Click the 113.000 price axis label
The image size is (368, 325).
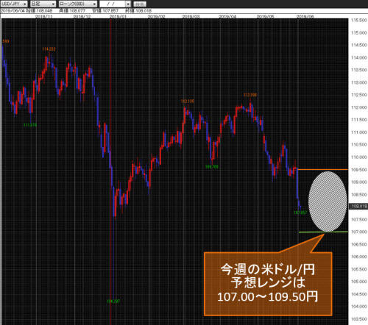pos(359,82)
